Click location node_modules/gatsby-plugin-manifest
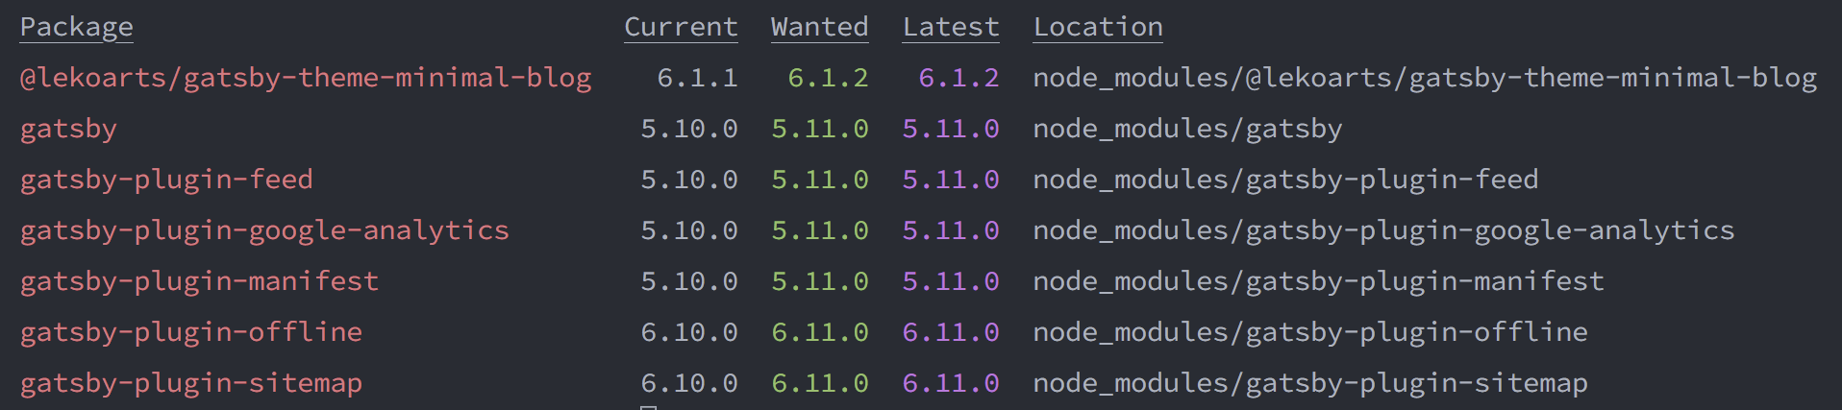This screenshot has height=410, width=1842. 1318,281
